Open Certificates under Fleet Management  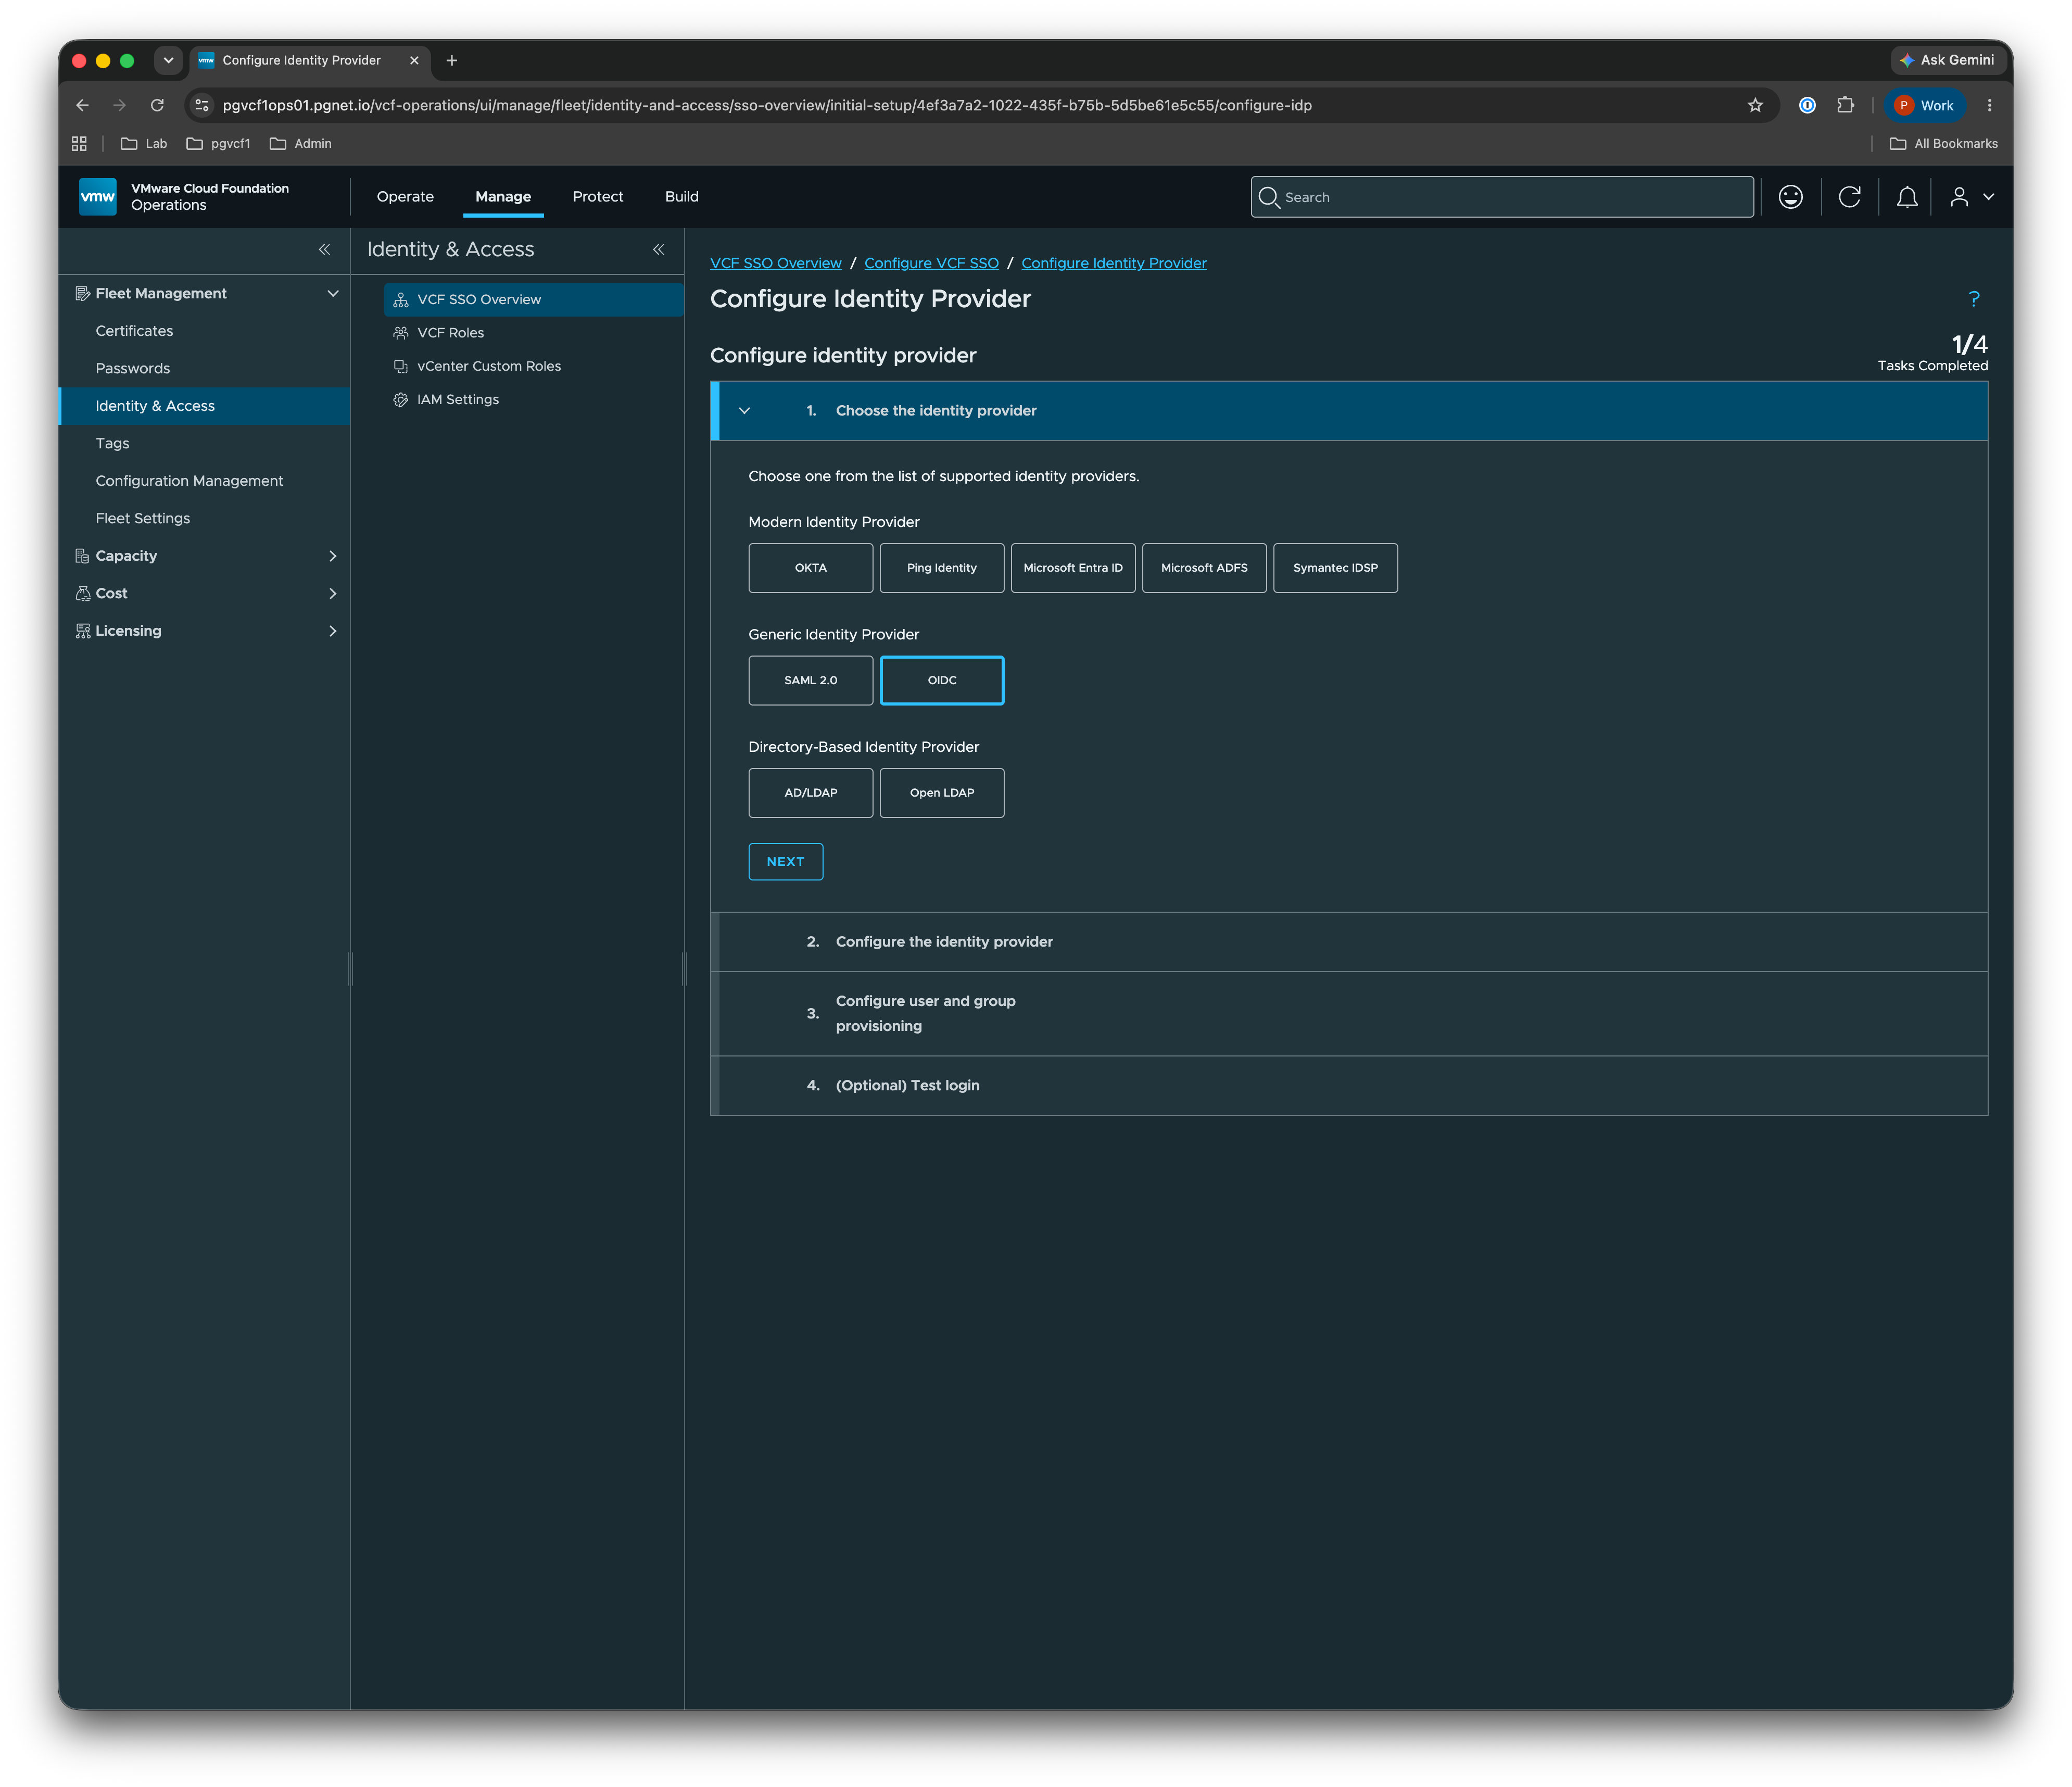click(134, 331)
